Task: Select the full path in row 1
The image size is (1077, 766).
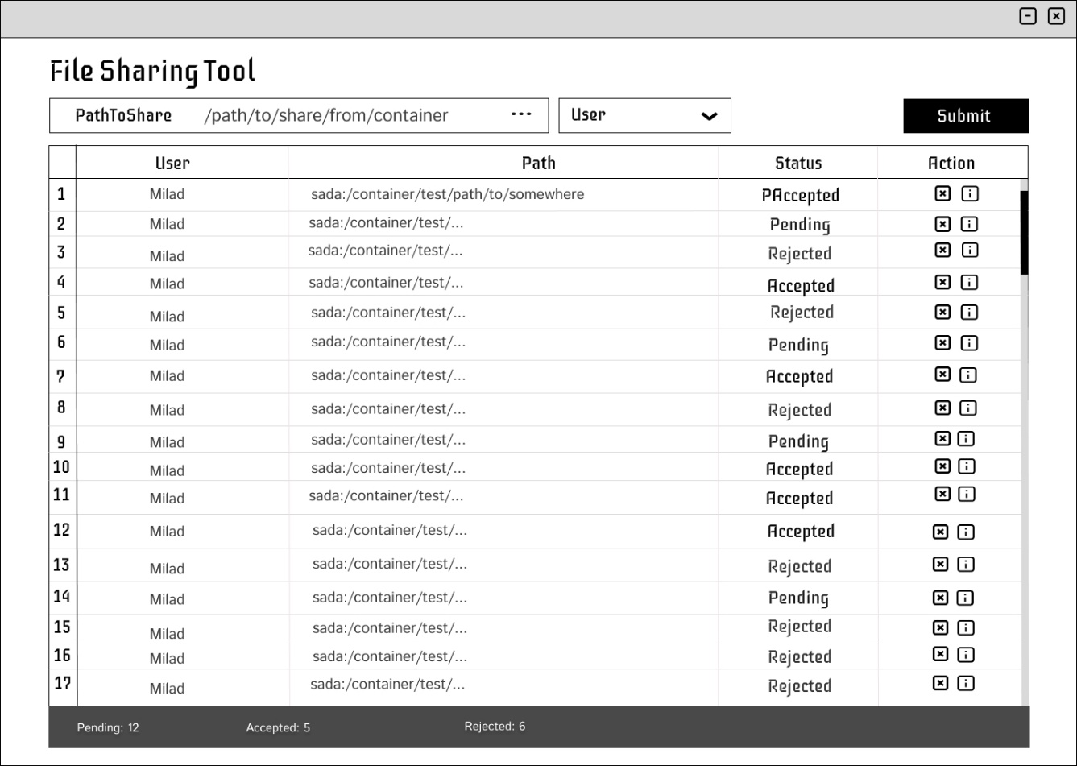Action: coord(447,194)
